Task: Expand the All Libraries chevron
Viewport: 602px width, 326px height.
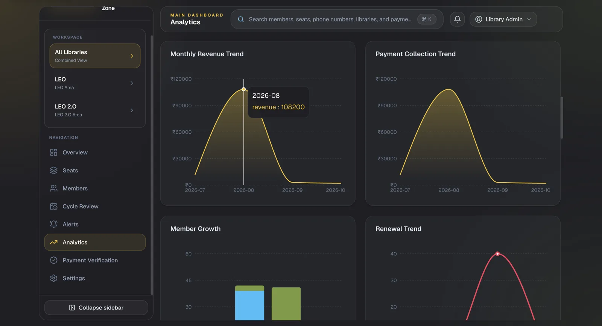Action: (x=132, y=56)
